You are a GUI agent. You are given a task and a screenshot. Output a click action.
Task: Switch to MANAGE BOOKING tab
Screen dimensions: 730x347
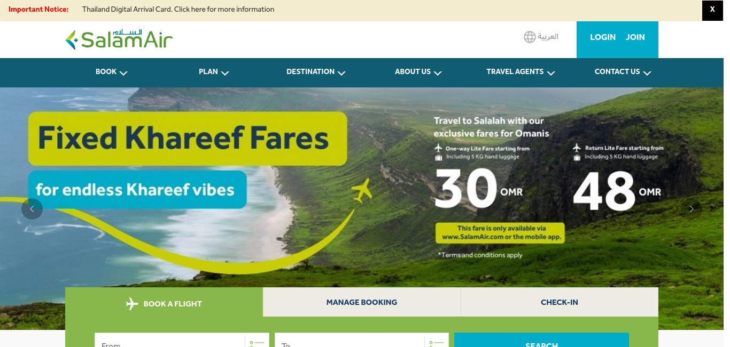(362, 302)
